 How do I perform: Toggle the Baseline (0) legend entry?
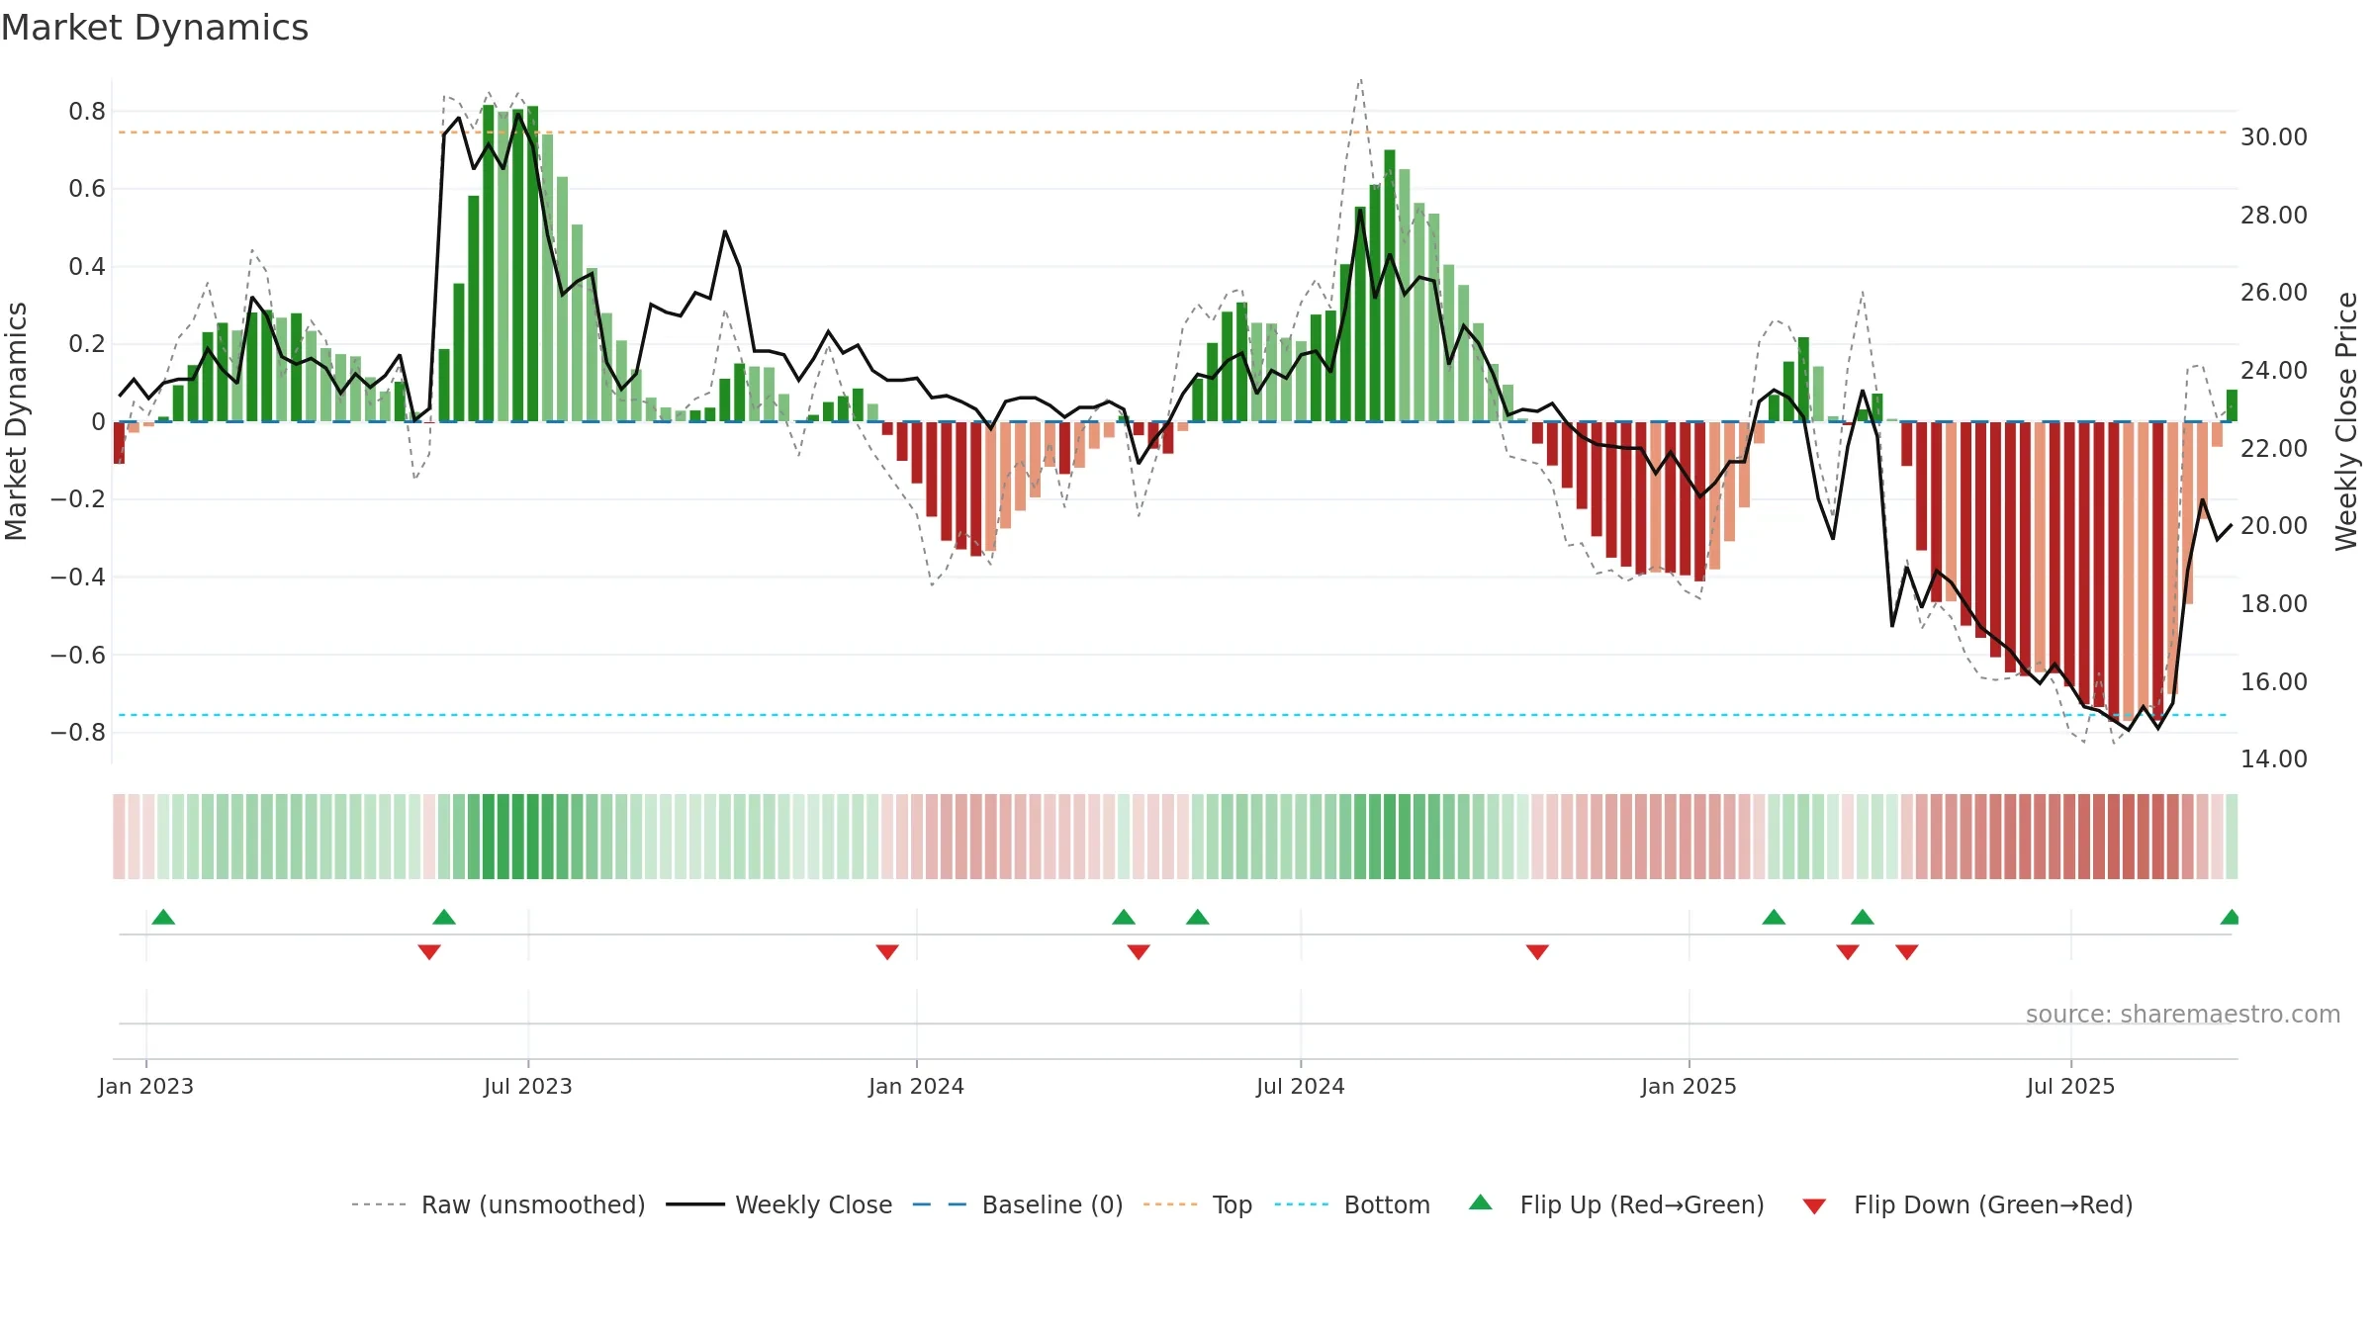pos(1017,1204)
